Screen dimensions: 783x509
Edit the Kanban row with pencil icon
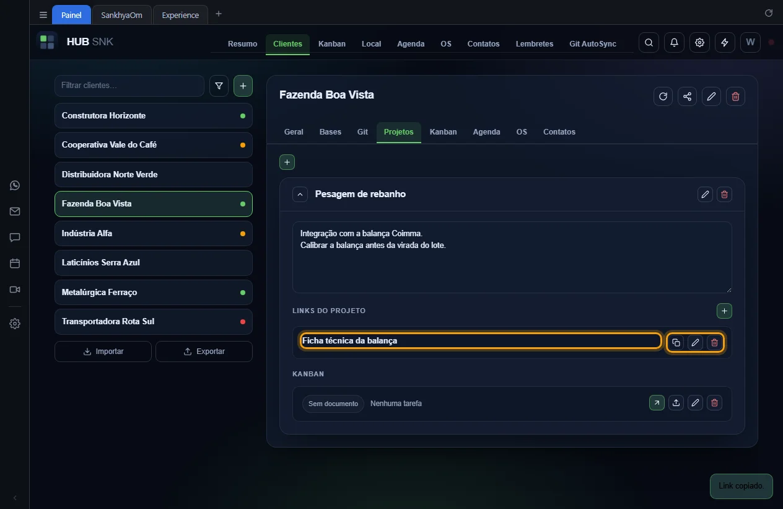coord(695,403)
